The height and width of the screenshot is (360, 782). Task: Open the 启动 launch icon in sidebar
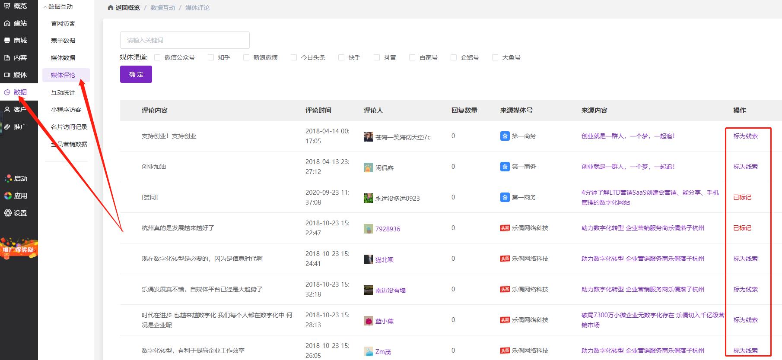8,179
